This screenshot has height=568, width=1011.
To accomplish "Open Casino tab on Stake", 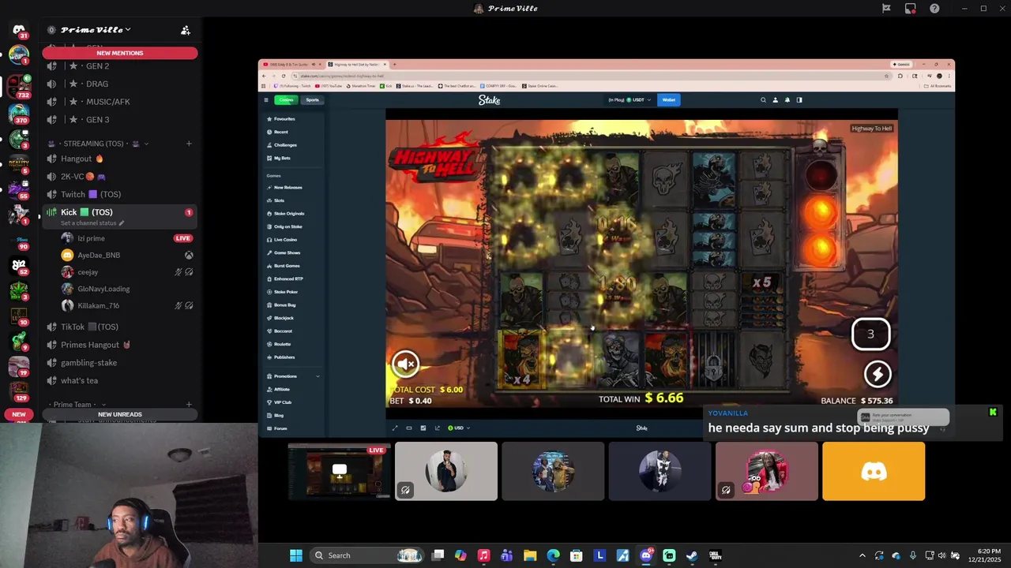I will pos(286,100).
